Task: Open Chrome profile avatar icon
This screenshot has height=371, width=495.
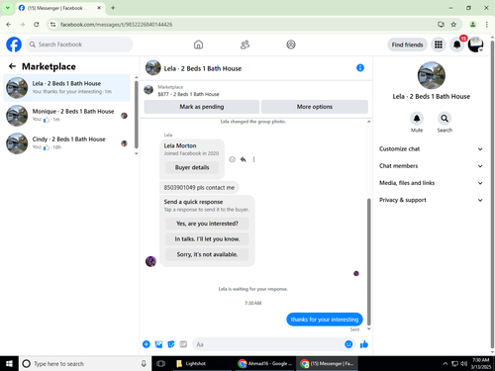Action: (x=472, y=25)
